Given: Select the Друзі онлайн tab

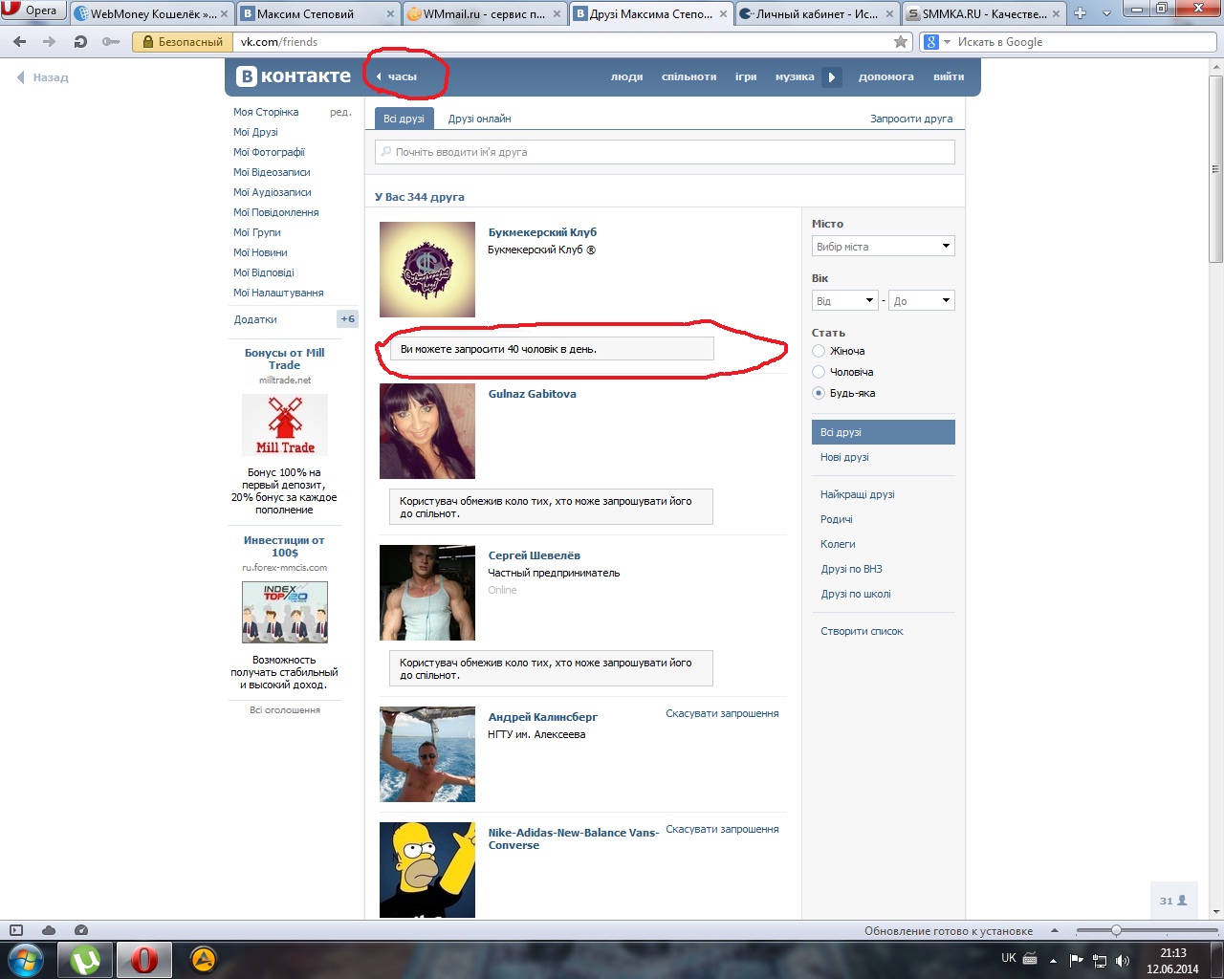Looking at the screenshot, I should [x=480, y=119].
